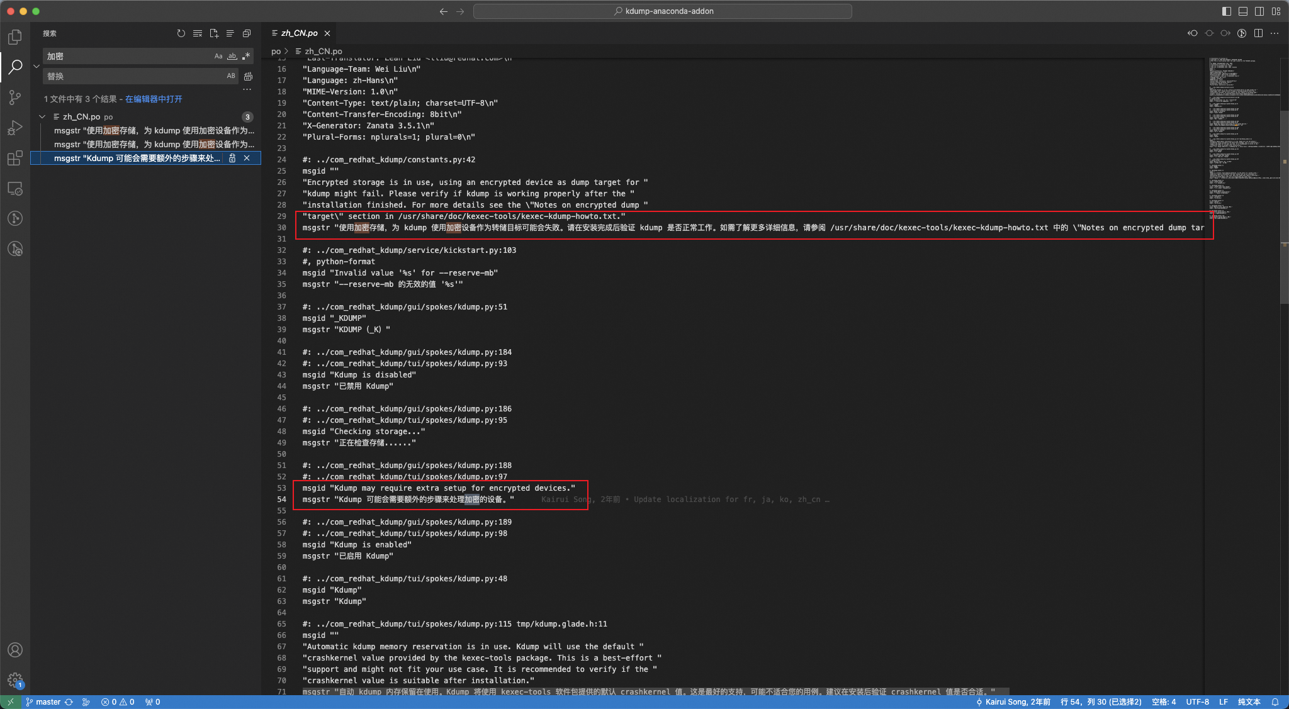This screenshot has width=1289, height=709.
Task: Clear the search results
Action: coord(198,33)
